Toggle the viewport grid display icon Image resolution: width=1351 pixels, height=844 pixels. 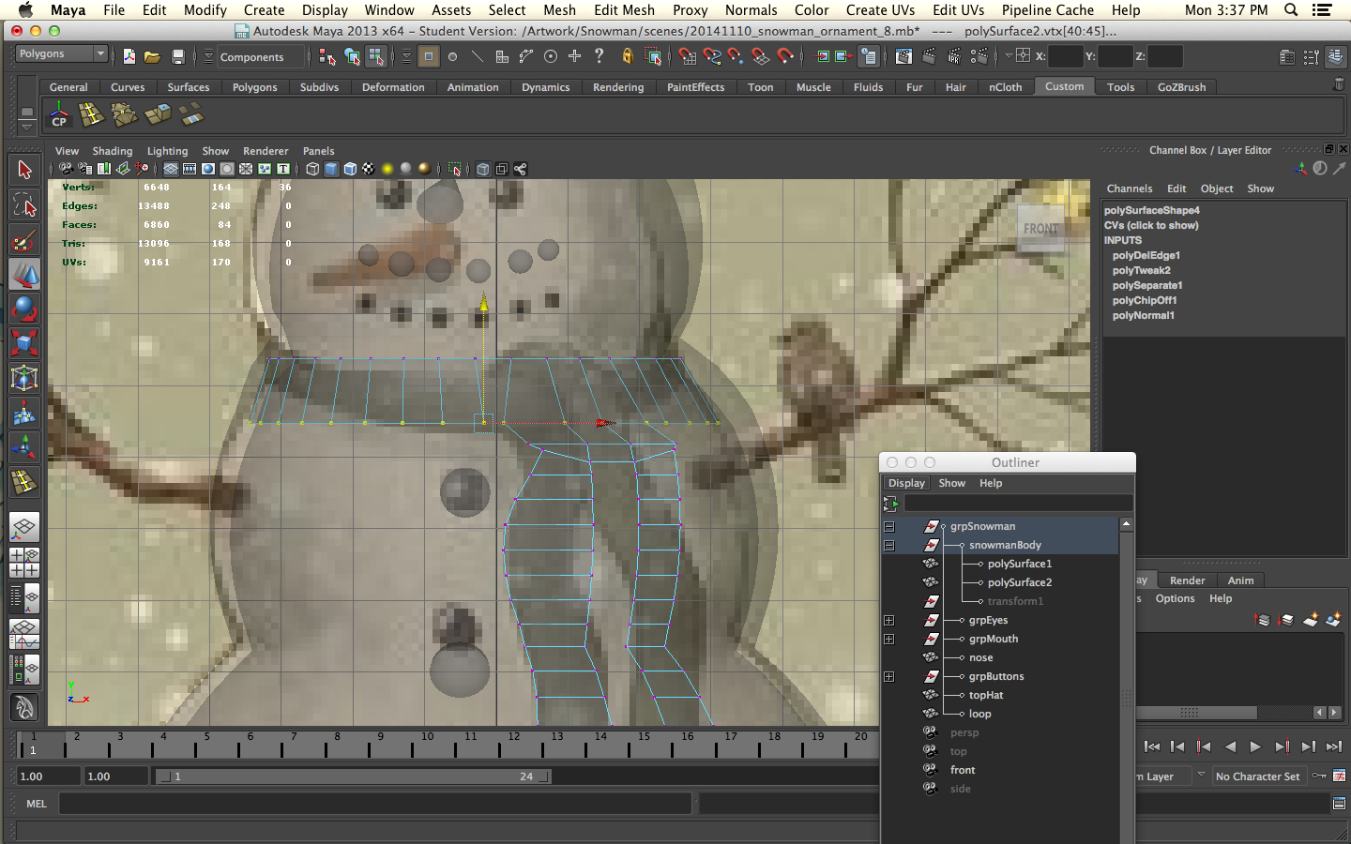click(171, 169)
